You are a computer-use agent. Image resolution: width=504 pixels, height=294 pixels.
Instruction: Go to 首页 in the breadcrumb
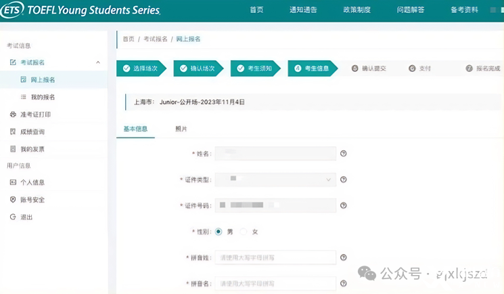[x=129, y=39]
